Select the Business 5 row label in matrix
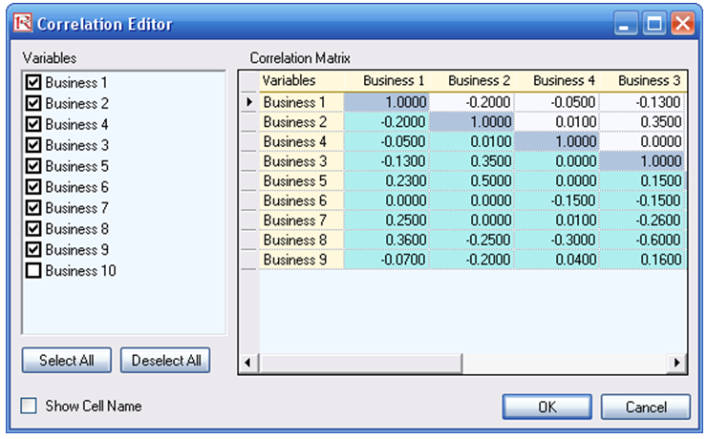Screen dimensions: 707x439 click(x=302, y=180)
